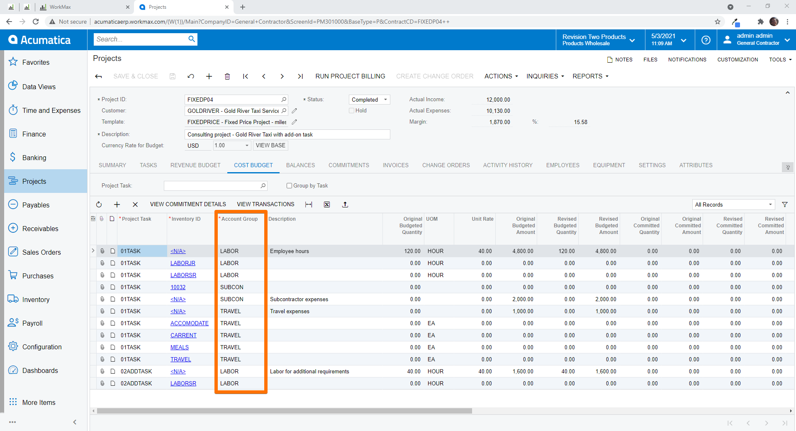Viewport: 796px width, 431px height.
Task: Enable the Group by Task checkbox
Action: pos(289,186)
